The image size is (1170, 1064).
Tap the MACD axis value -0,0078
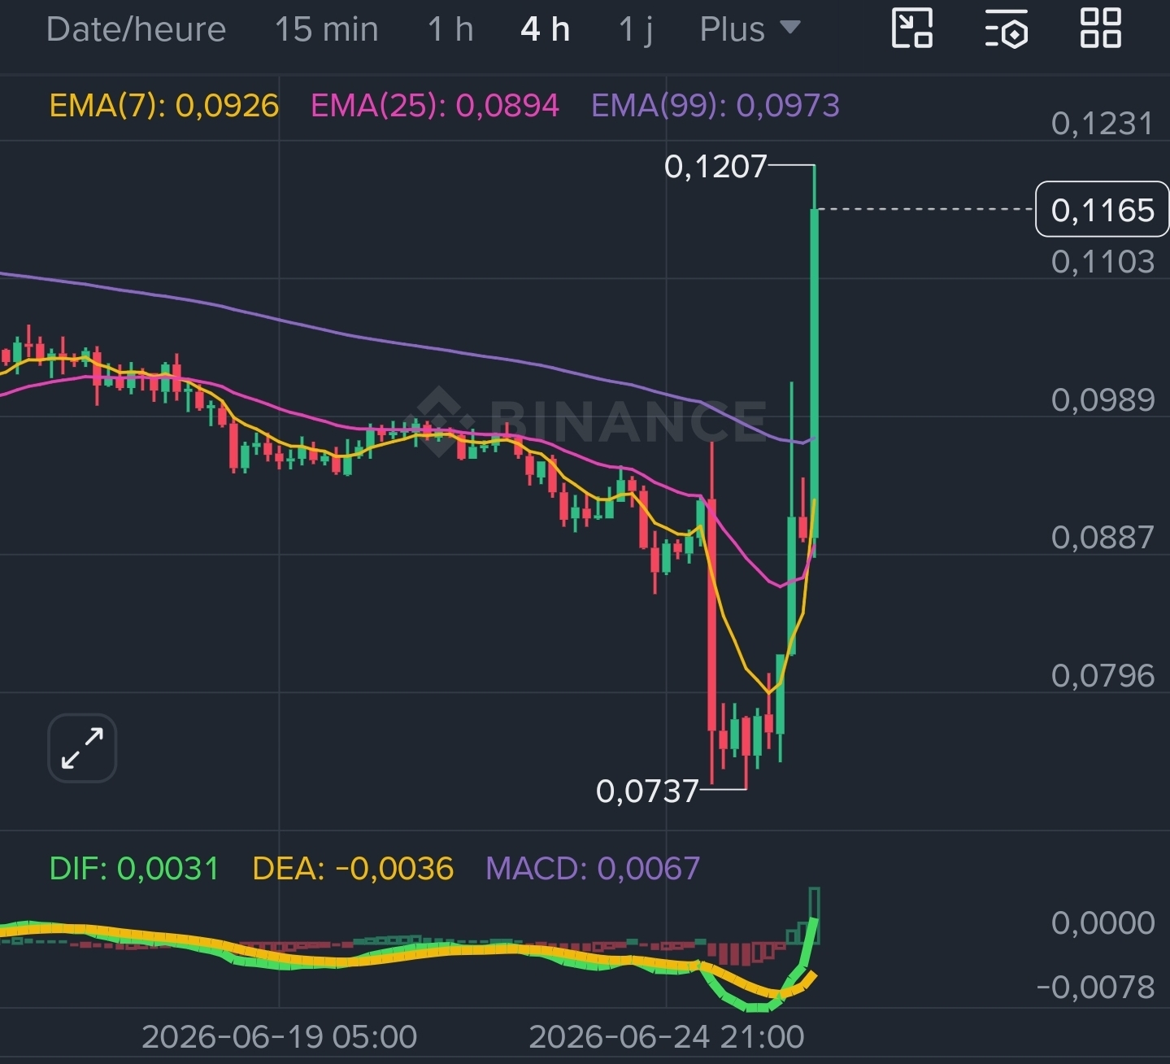tap(1096, 988)
